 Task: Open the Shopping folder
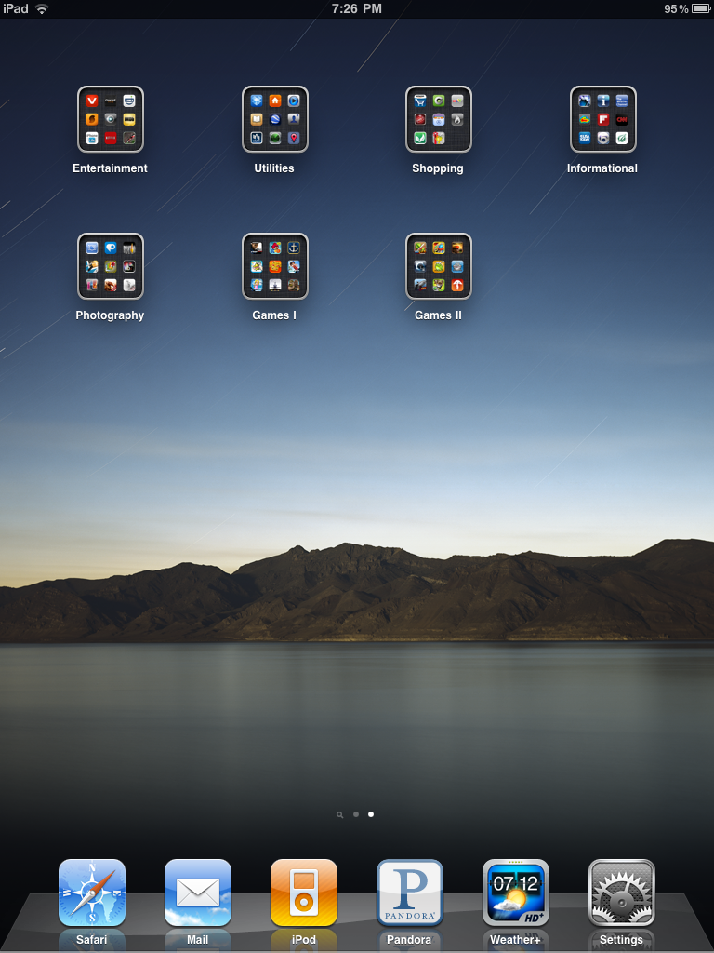pyautogui.click(x=439, y=119)
